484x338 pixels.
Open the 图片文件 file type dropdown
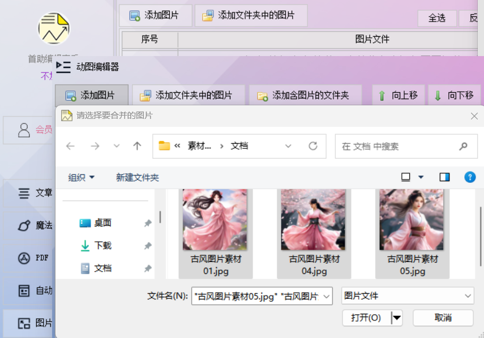408,296
